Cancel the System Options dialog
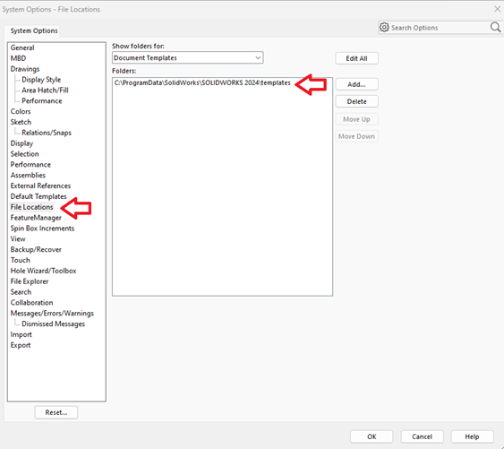504x449 pixels. [422, 436]
